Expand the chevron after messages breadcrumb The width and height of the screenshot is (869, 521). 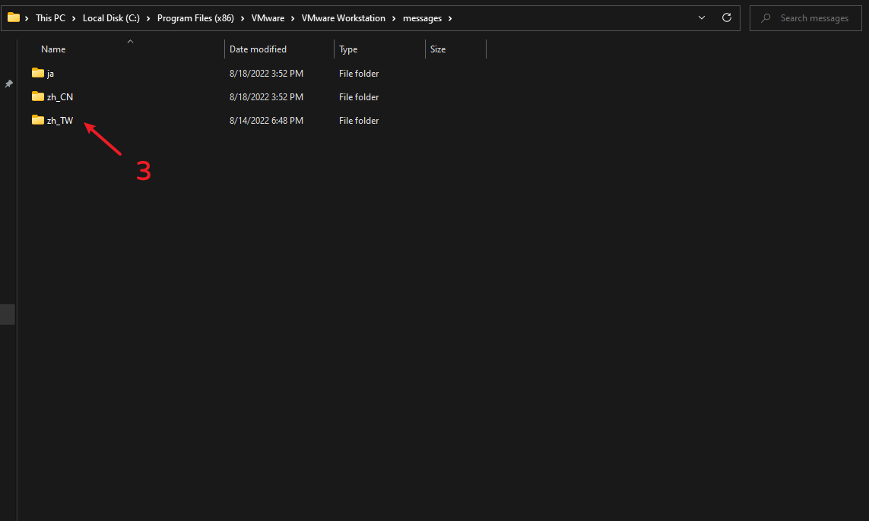click(450, 18)
